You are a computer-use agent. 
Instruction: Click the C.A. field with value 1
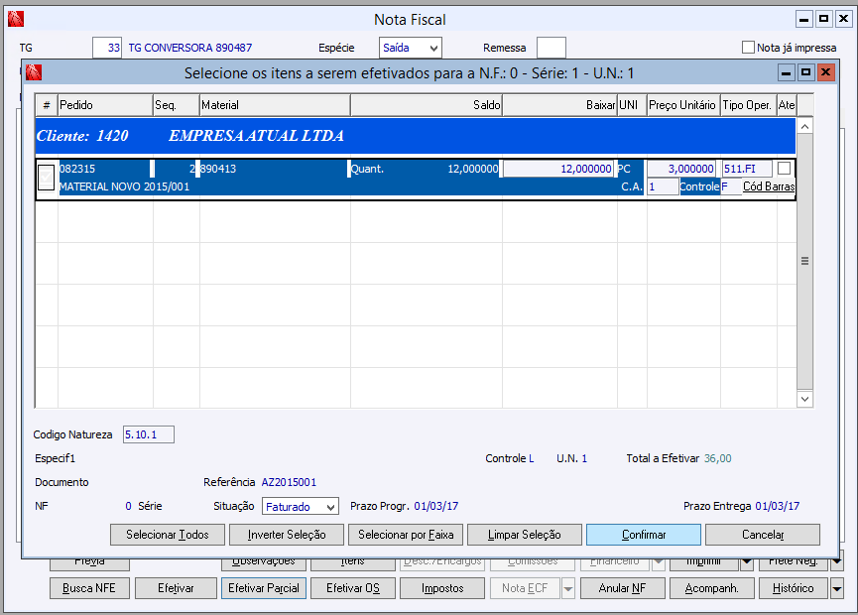tap(663, 186)
